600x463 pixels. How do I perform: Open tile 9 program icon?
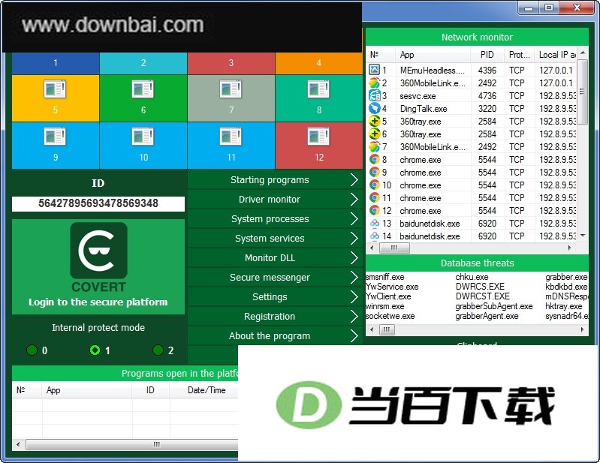[x=55, y=137]
